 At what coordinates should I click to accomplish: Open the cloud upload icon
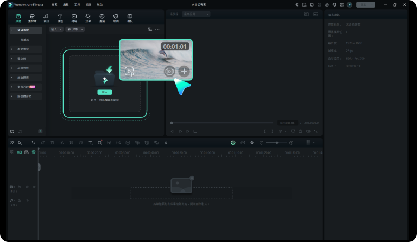tap(327, 5)
